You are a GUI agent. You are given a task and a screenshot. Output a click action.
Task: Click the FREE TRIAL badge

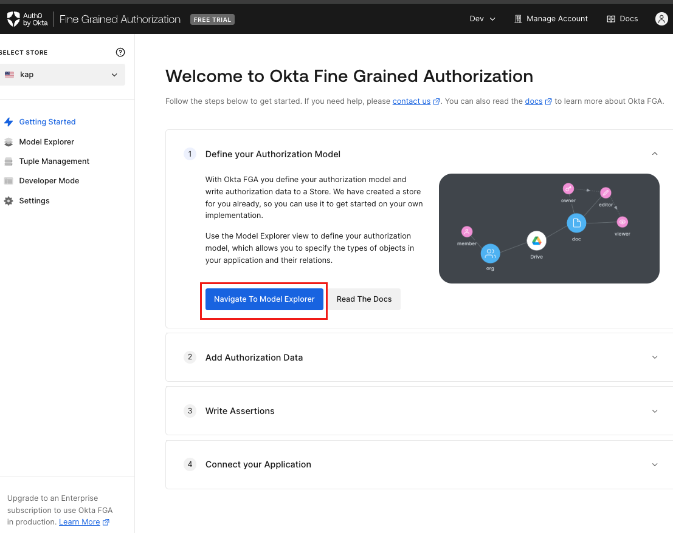(x=212, y=19)
